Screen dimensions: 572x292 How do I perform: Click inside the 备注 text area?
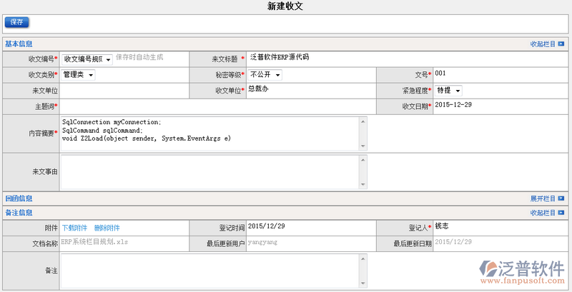click(210, 271)
